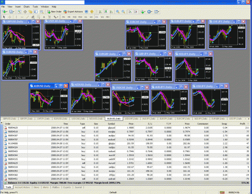Open the Periods clock dropdown
The height and width of the screenshot is (194, 252).
click(x=150, y=12)
